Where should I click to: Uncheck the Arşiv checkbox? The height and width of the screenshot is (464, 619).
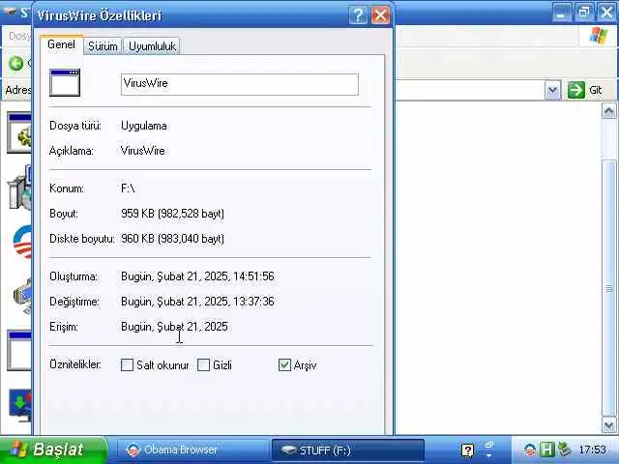(284, 365)
